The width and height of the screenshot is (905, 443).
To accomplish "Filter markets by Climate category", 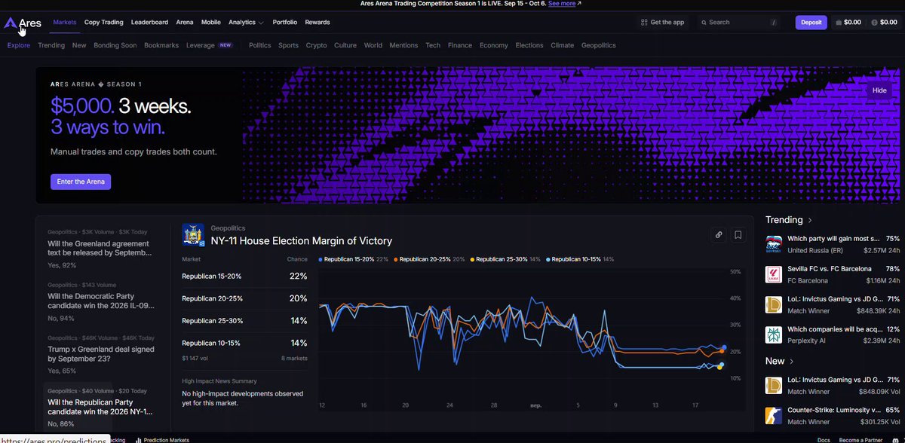I will 562,45.
